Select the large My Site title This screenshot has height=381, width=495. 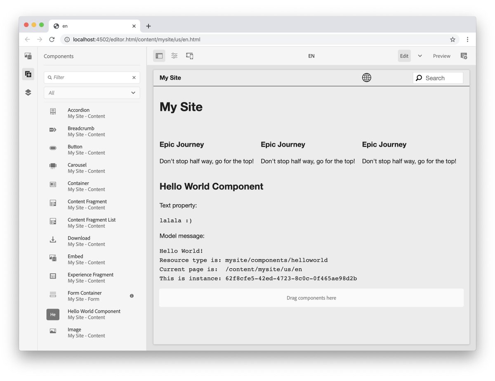(x=181, y=107)
